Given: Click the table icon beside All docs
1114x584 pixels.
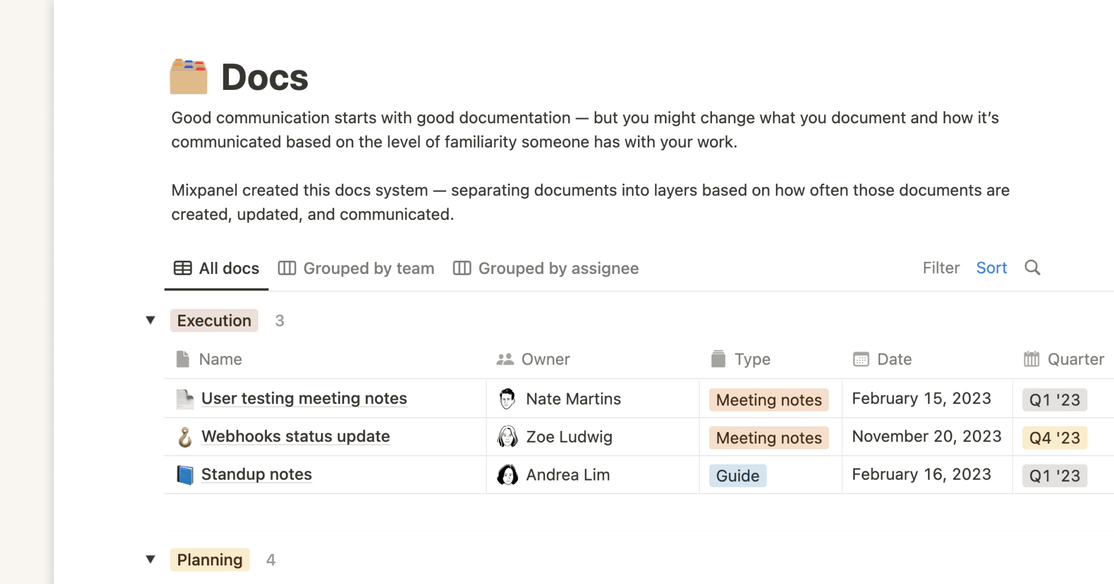Looking at the screenshot, I should (182, 268).
